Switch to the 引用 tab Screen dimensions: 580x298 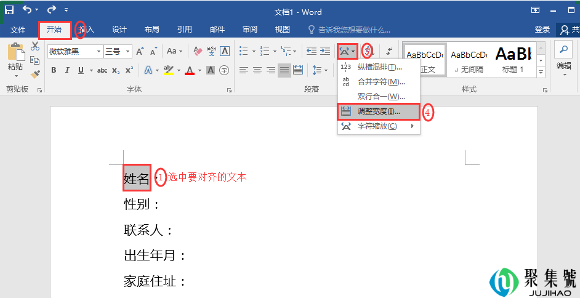(x=184, y=30)
